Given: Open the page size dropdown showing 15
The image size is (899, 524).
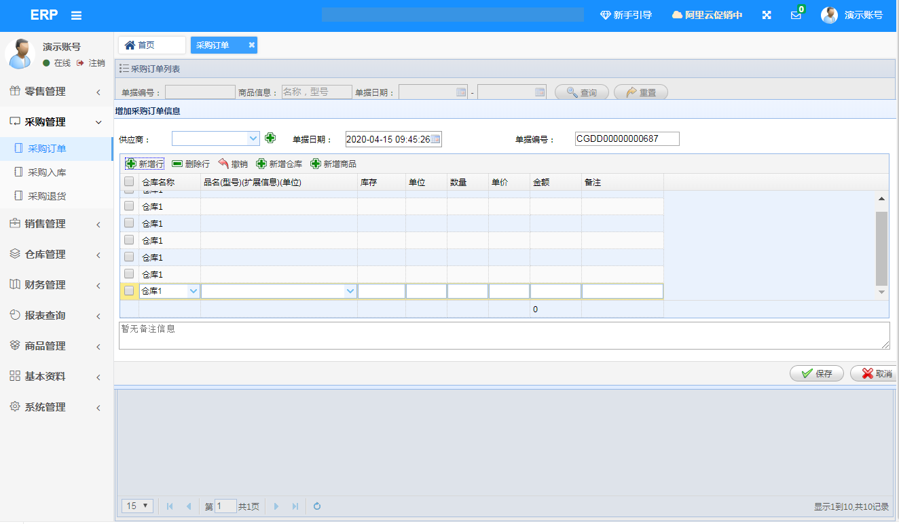Looking at the screenshot, I should 137,506.
